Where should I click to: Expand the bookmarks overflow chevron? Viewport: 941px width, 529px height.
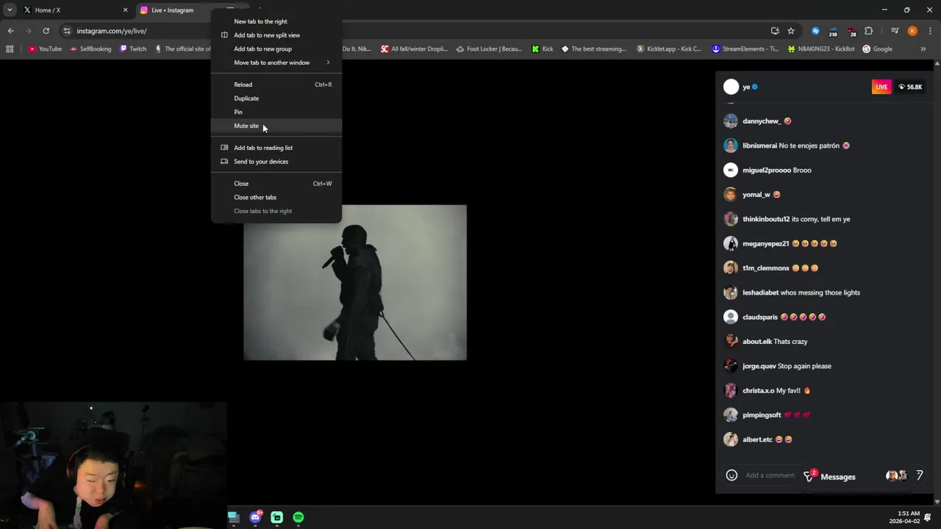coord(923,49)
